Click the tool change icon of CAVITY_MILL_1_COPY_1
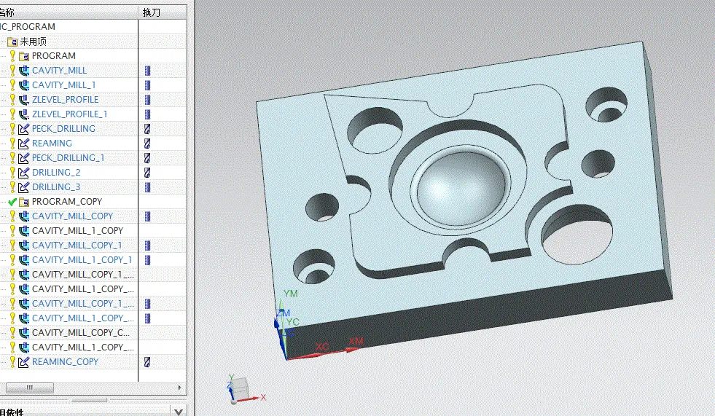Viewport: 715px width, 416px height. pyautogui.click(x=147, y=260)
